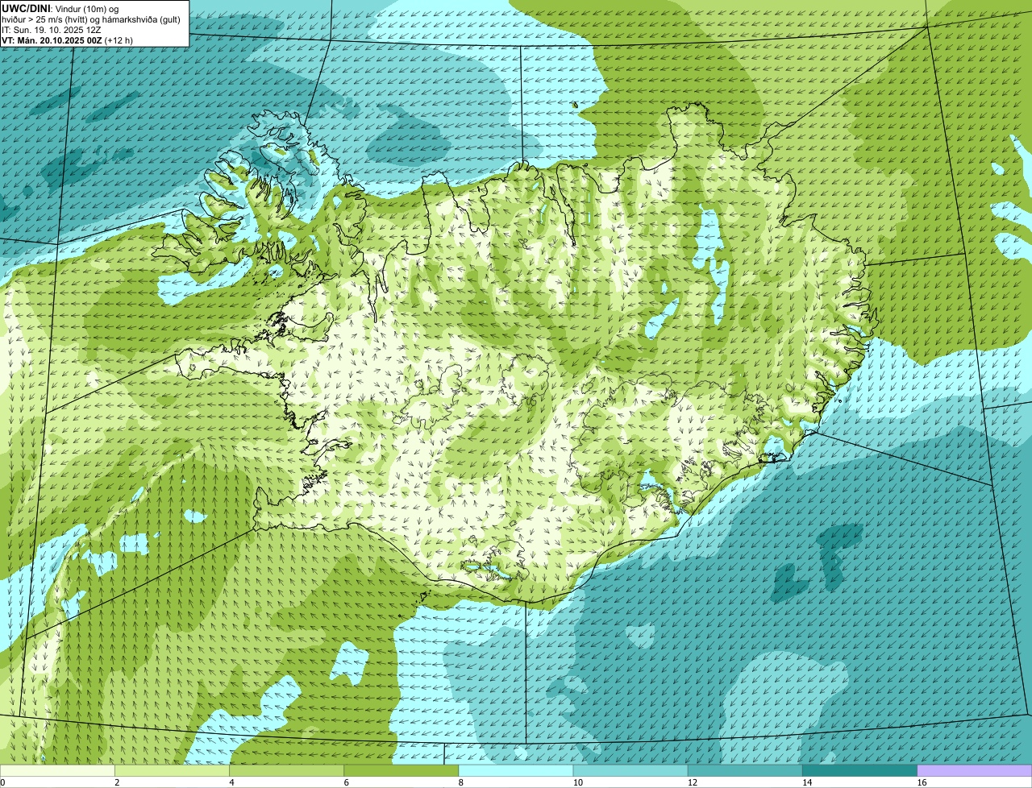1032x788 pixels.
Task: Click the '2' scale label
Action: click(x=117, y=782)
